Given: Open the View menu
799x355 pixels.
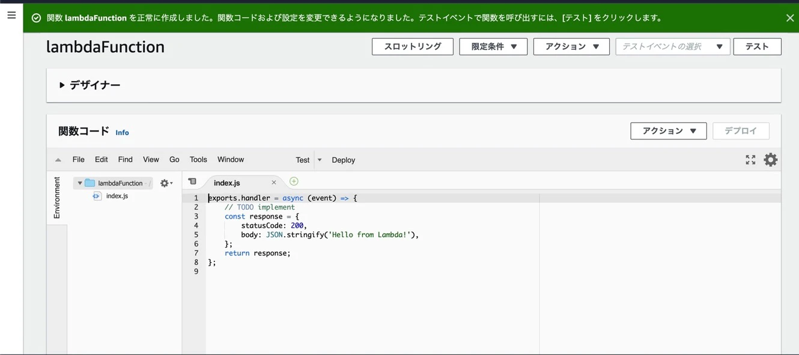Looking at the screenshot, I should pyautogui.click(x=151, y=160).
